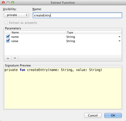Uncheck the name parameter checkbox
126x121 pixels.
pos(8,37)
